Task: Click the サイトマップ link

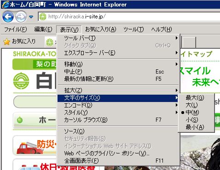Action: [196, 54]
